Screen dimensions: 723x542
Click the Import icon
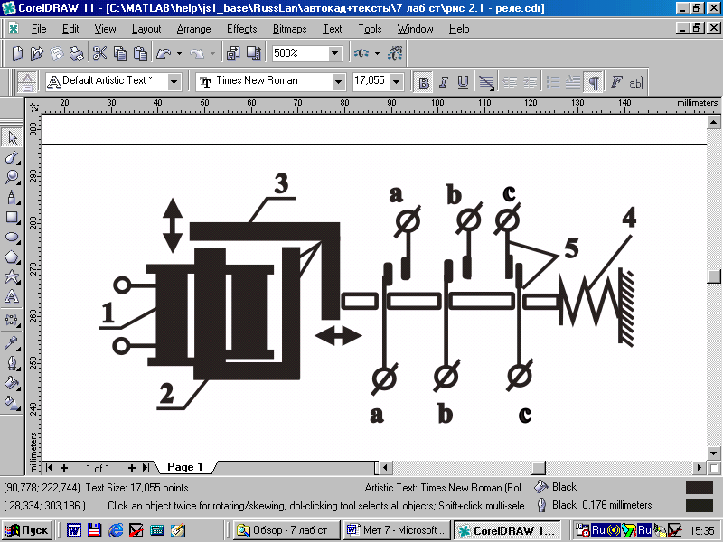pos(233,53)
